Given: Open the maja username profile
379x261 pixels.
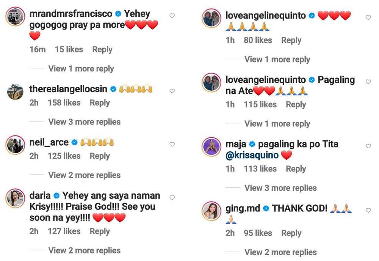Looking at the screenshot, I should click(236, 144).
